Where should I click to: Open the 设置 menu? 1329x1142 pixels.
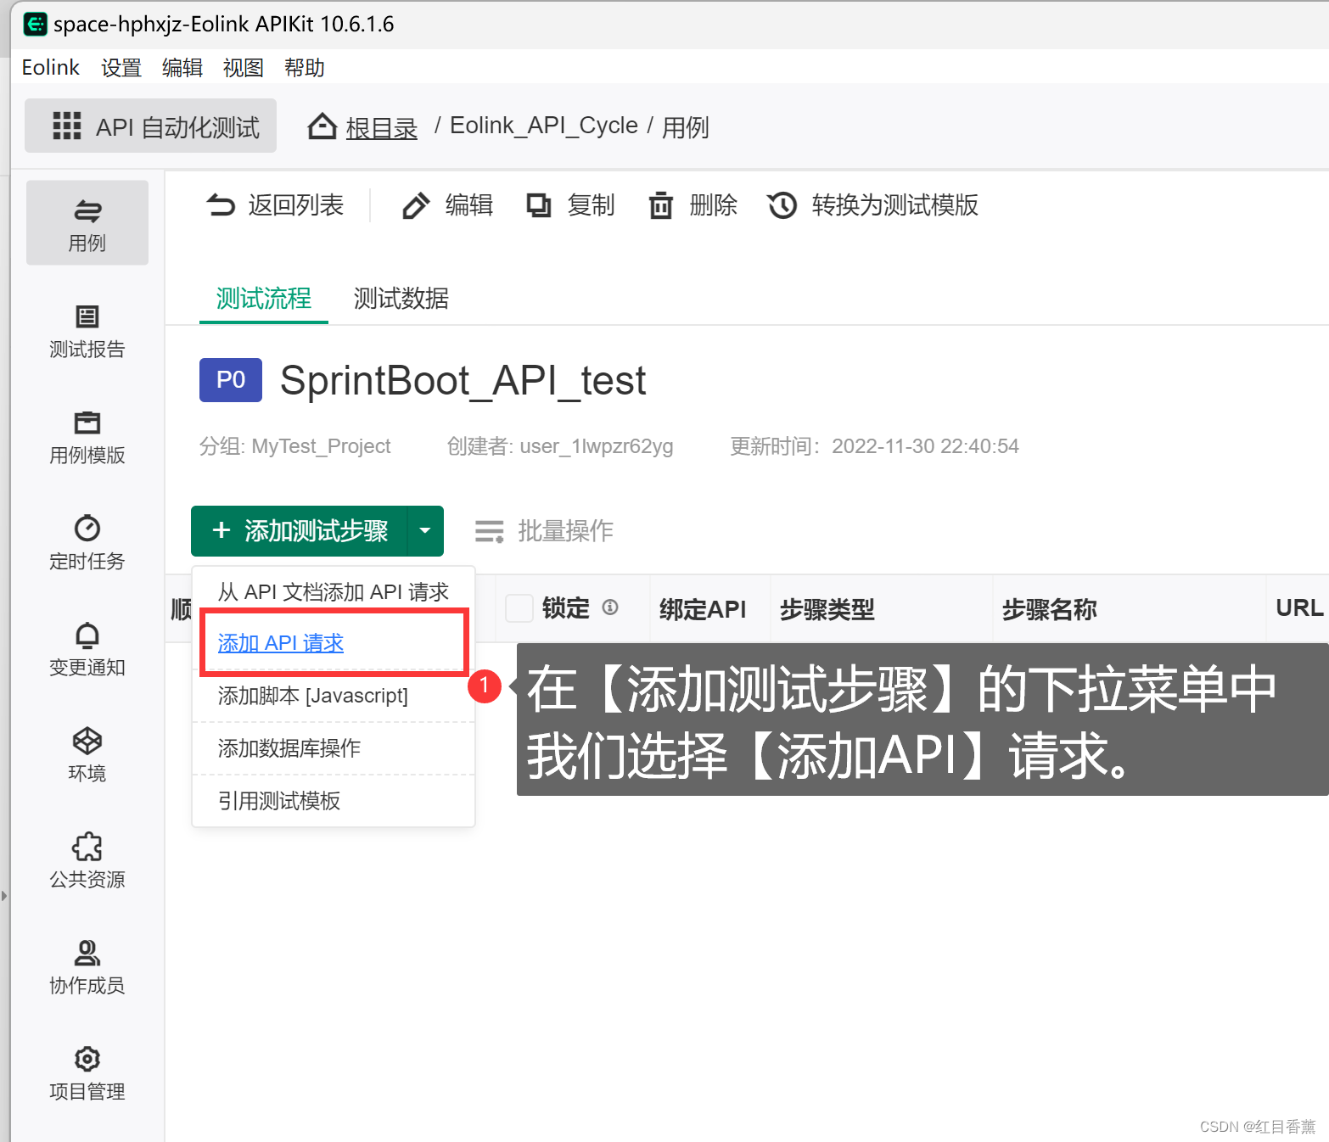121,68
